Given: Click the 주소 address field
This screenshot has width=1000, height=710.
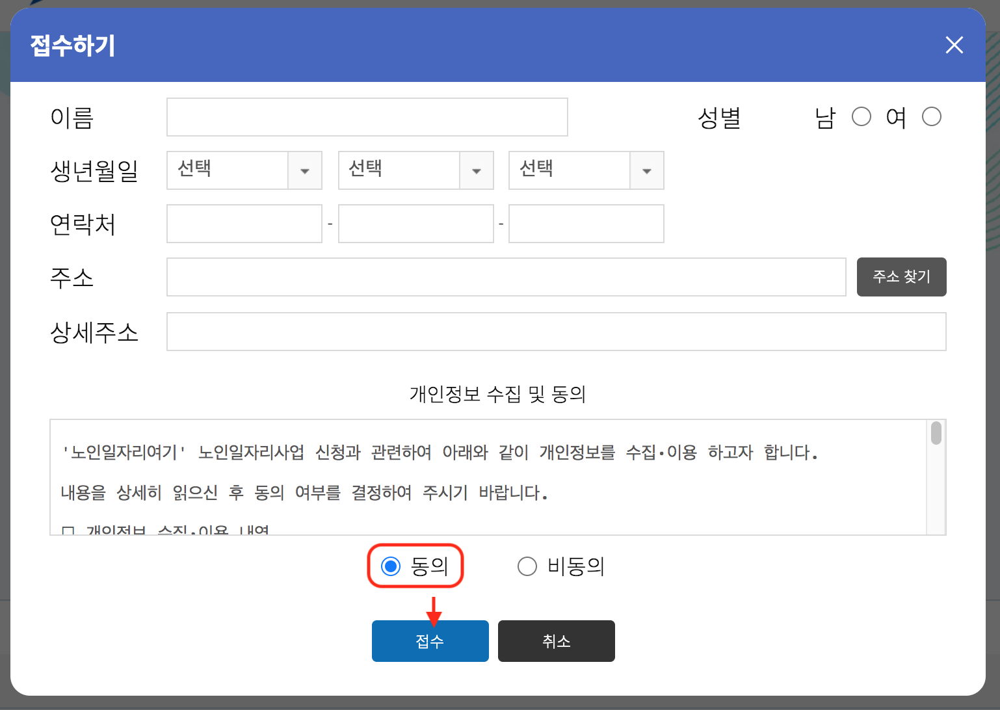Looking at the screenshot, I should [x=506, y=277].
